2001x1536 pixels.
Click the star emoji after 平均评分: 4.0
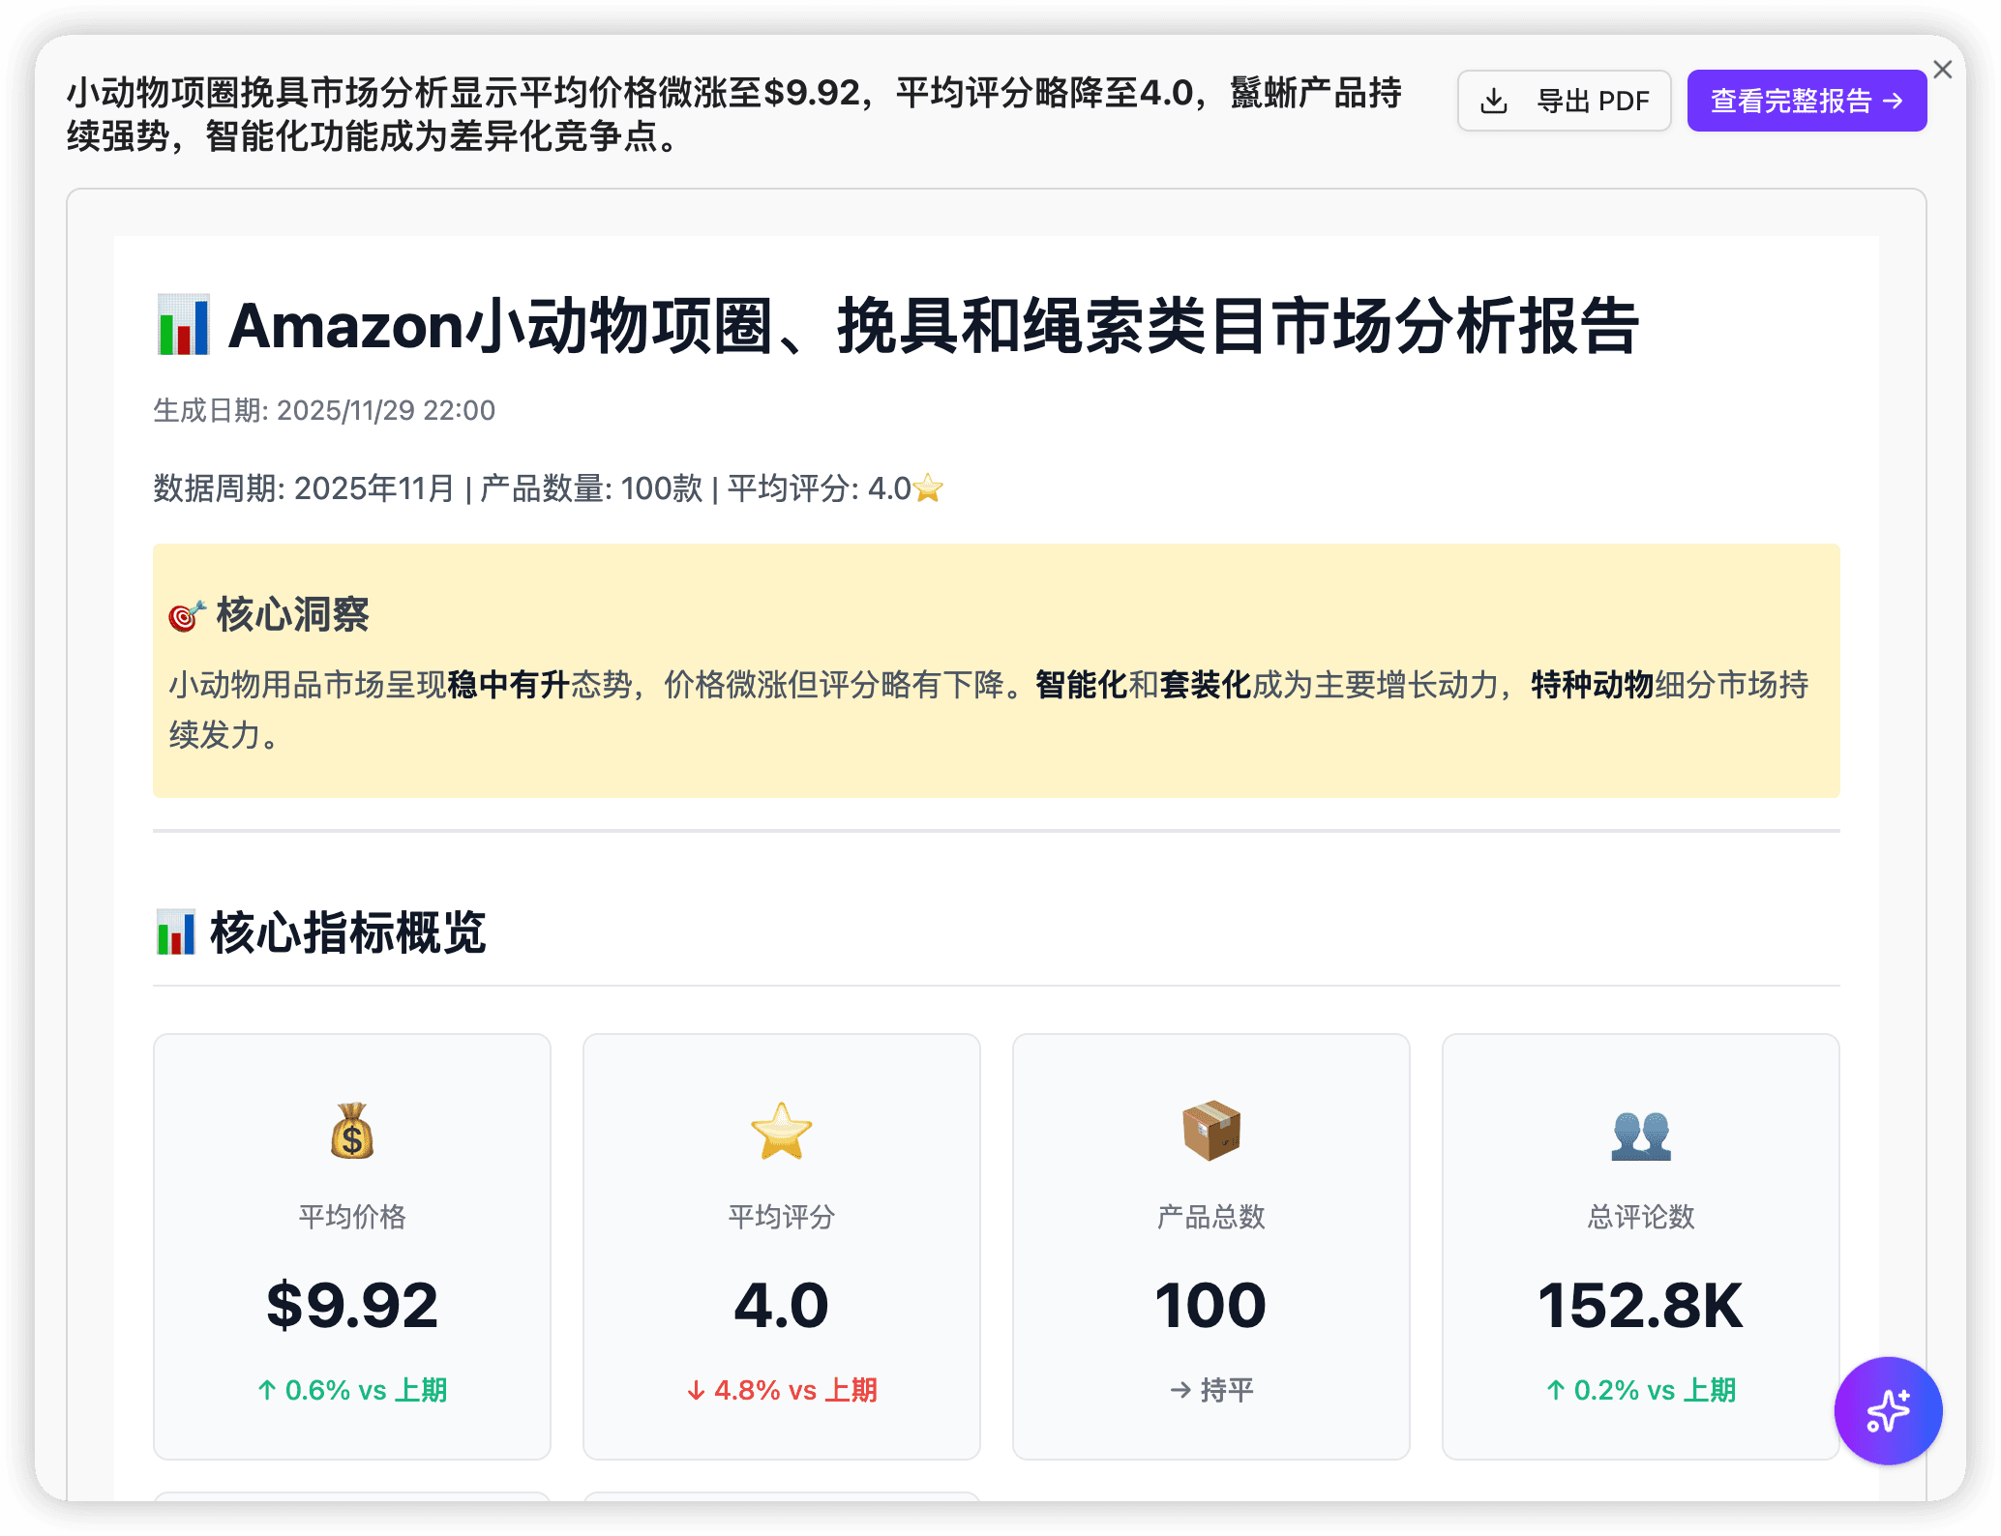point(927,487)
